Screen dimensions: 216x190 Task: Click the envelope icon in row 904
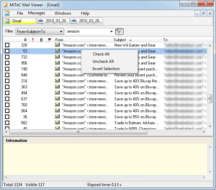57,111
